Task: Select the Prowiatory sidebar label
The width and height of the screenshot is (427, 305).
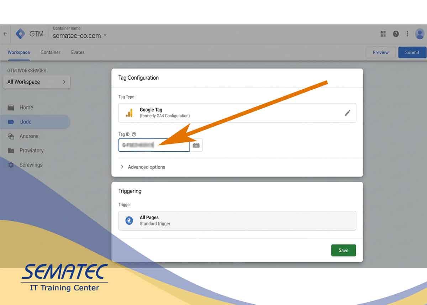Action: click(x=31, y=151)
